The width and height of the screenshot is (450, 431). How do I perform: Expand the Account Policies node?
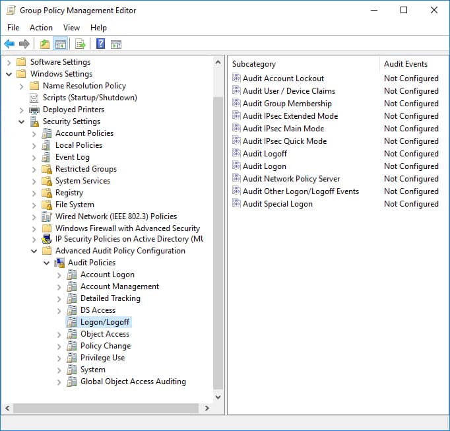tap(34, 134)
